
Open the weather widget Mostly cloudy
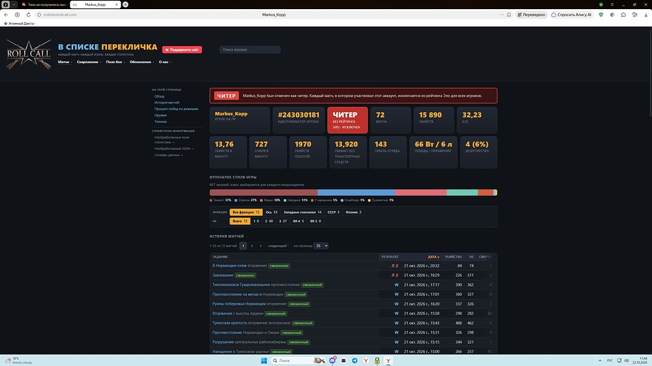[x=19, y=360]
